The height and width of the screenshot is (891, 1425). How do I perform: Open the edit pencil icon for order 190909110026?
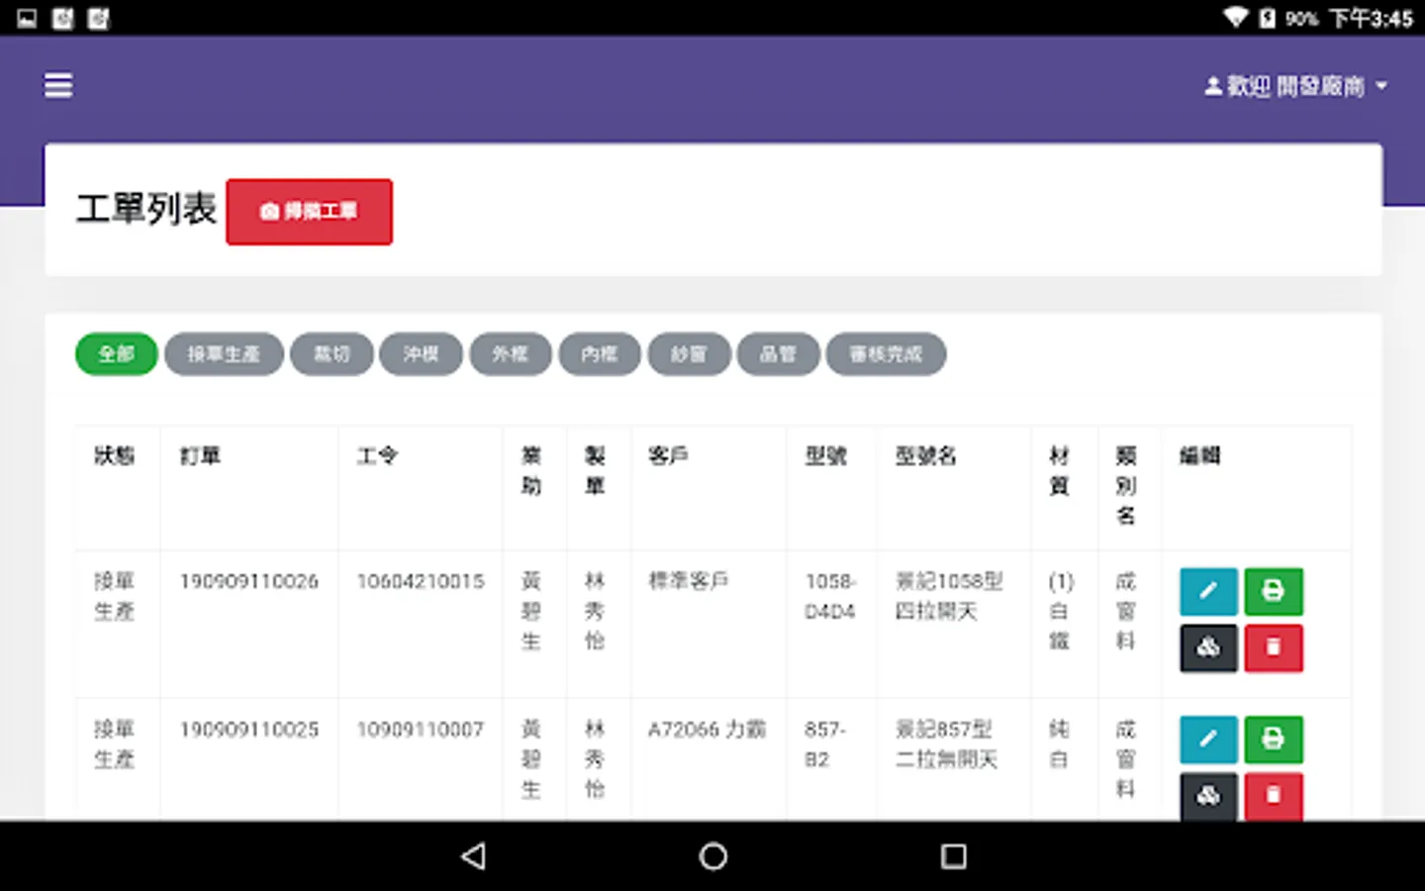click(1207, 591)
